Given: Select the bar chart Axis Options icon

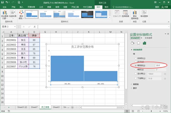Looking at the screenshot, I should point(145,43).
